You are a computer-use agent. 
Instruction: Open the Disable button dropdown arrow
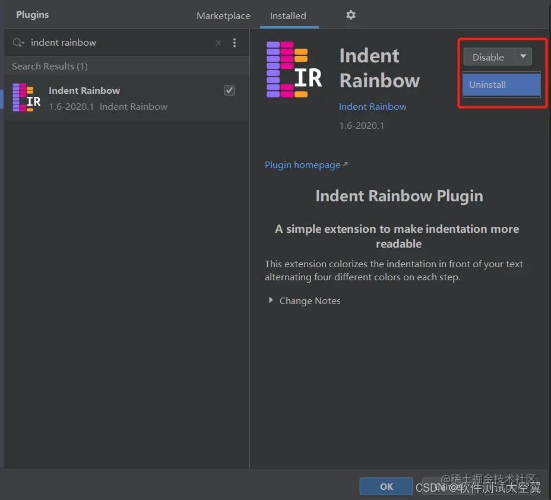[523, 56]
